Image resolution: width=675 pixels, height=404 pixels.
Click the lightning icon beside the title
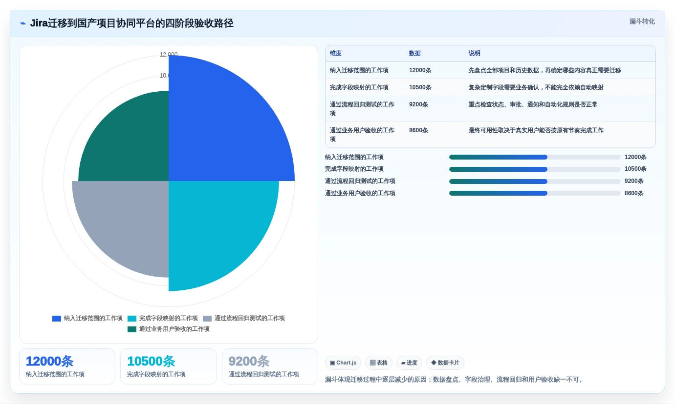pos(23,23)
